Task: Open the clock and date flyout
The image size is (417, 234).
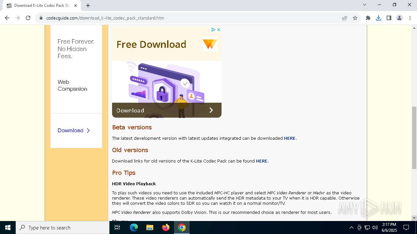Action: coord(389,227)
